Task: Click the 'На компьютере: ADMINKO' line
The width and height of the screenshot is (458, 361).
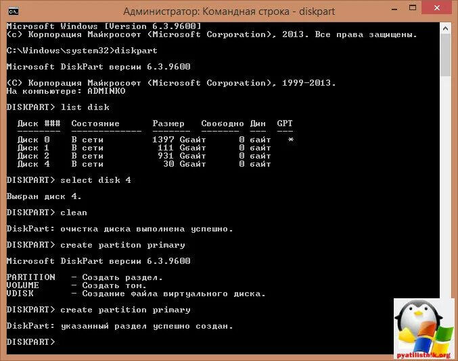Action: (66, 91)
